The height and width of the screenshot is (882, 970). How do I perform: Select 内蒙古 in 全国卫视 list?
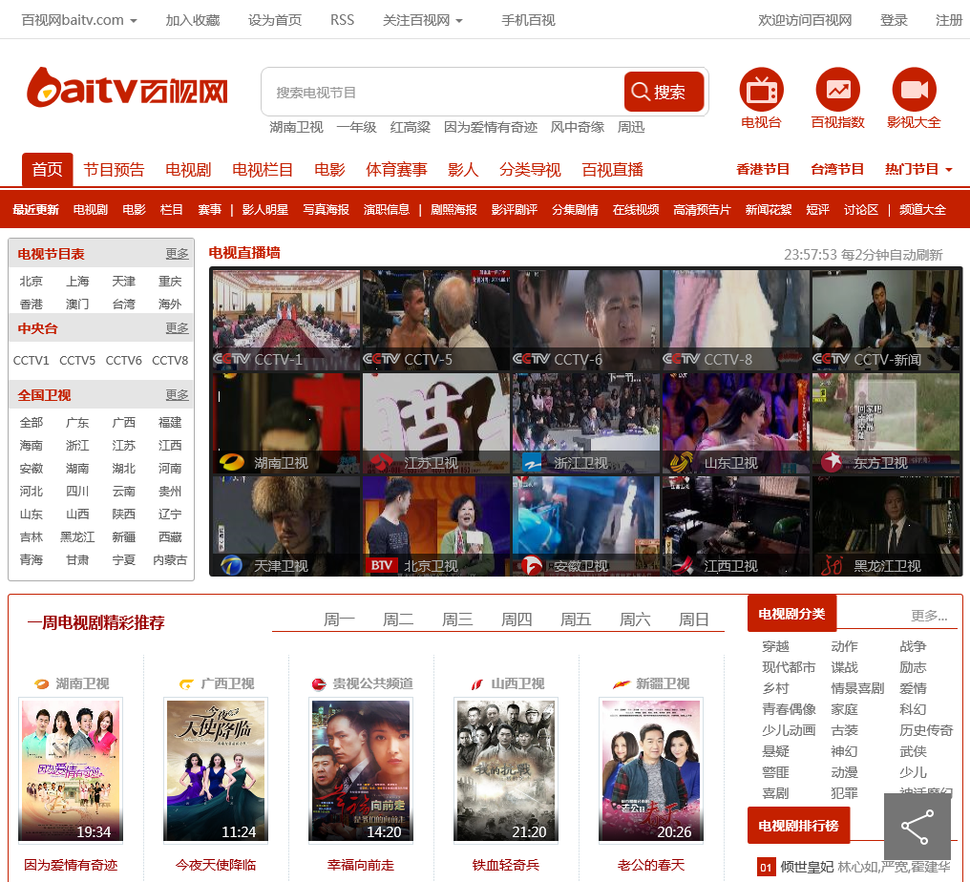(x=170, y=559)
